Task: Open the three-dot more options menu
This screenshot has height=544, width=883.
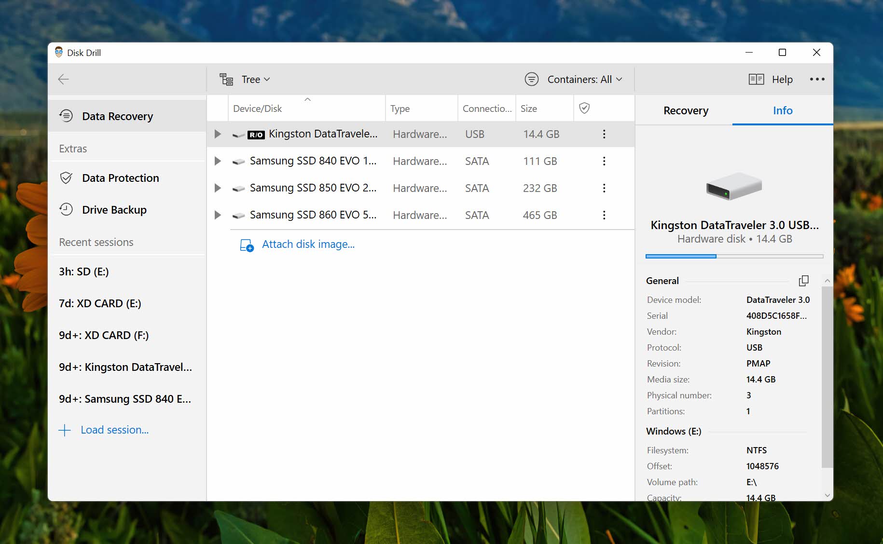Action: (x=817, y=79)
